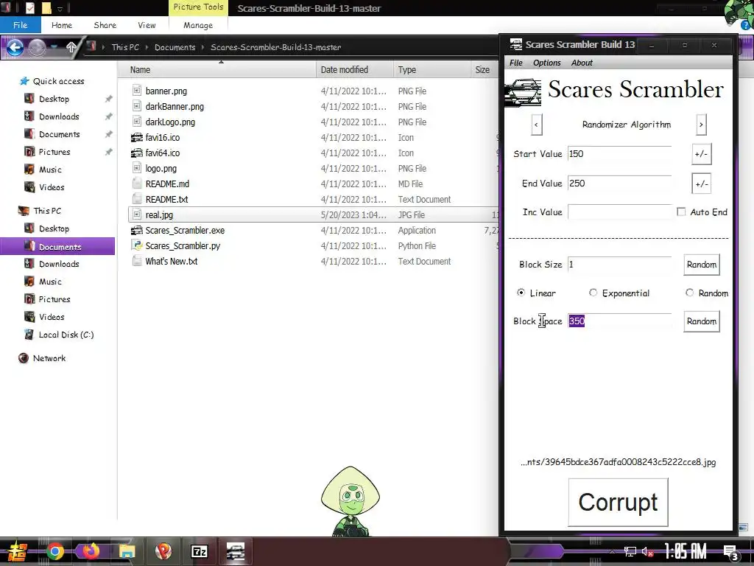The height and width of the screenshot is (566, 754).
Task: Click the Forward arrow in File Explorer
Action: click(x=37, y=47)
